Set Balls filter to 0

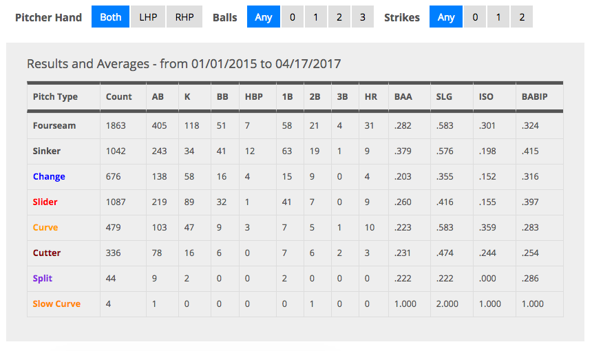point(293,17)
